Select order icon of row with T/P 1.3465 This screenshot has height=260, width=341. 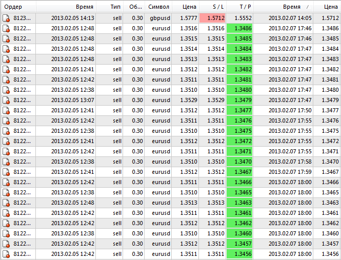(x=6, y=192)
